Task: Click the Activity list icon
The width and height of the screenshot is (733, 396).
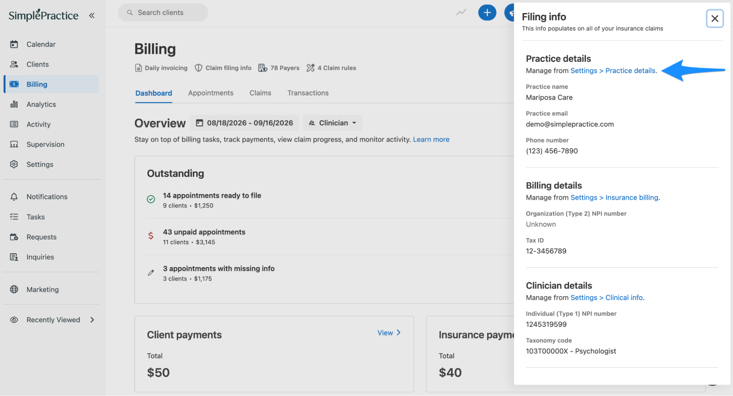Action: pyautogui.click(x=14, y=124)
